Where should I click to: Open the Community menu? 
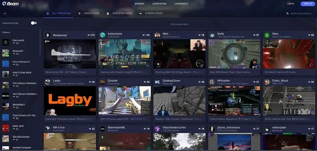tap(181, 4)
